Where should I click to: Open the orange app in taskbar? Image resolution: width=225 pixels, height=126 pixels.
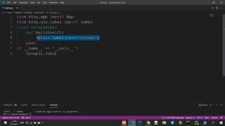coord(124,123)
